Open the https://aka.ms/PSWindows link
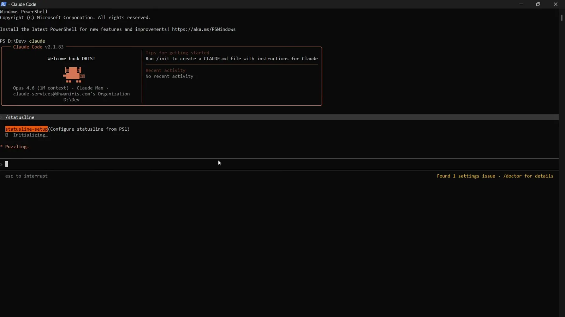565x317 pixels. pyautogui.click(x=204, y=29)
